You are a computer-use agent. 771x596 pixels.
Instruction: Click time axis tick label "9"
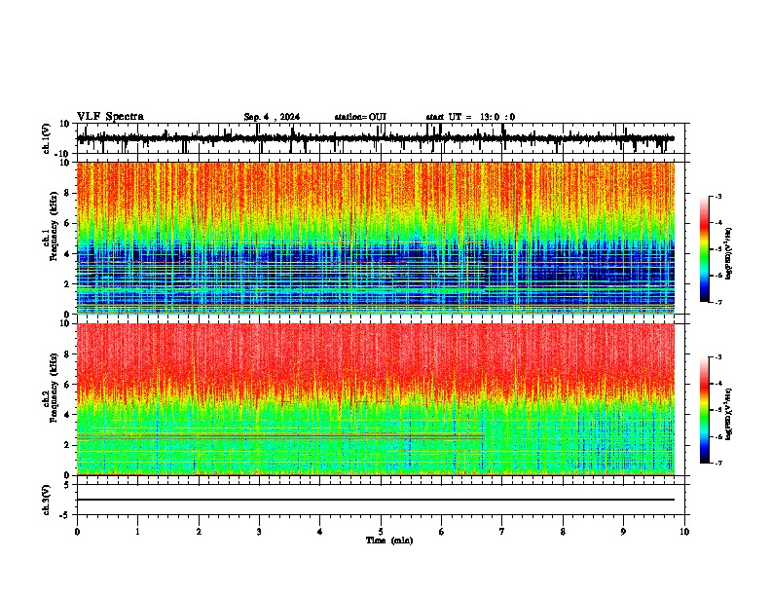tap(623, 532)
